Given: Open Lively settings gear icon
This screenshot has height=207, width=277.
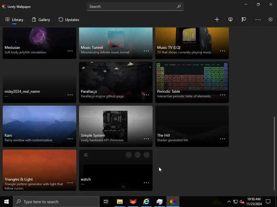Looking at the screenshot, I should tap(271, 19).
